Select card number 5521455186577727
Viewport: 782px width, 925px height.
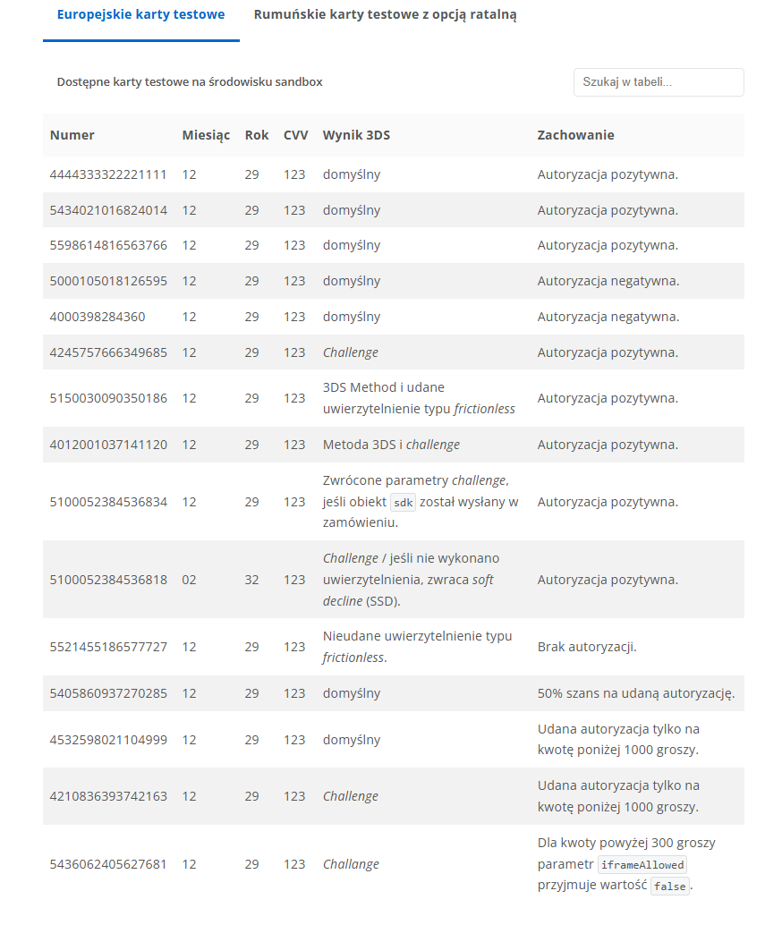(x=108, y=647)
